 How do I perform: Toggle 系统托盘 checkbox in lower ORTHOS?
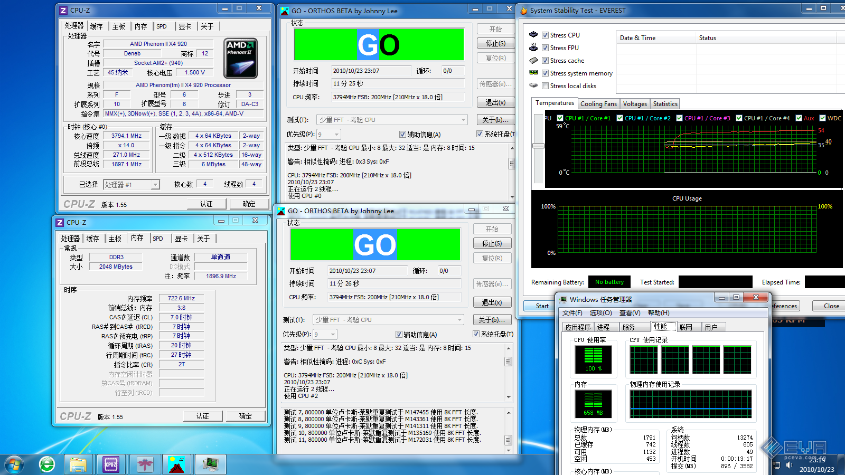tap(476, 334)
